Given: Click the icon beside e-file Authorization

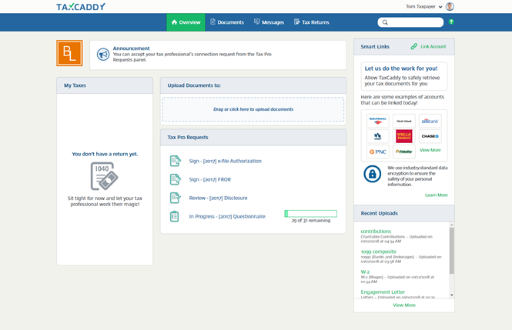Looking at the screenshot, I should [x=176, y=161].
